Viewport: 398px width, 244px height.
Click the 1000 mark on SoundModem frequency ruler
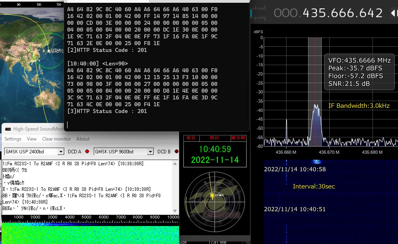click(x=18, y=217)
